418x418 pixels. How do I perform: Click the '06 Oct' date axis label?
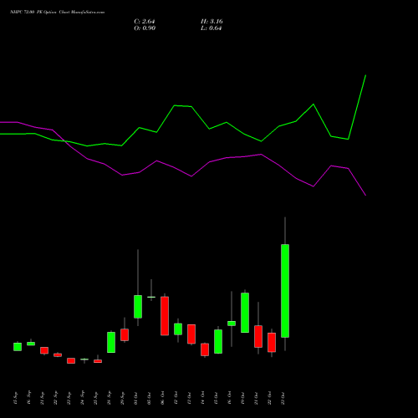[x=162, y=398]
